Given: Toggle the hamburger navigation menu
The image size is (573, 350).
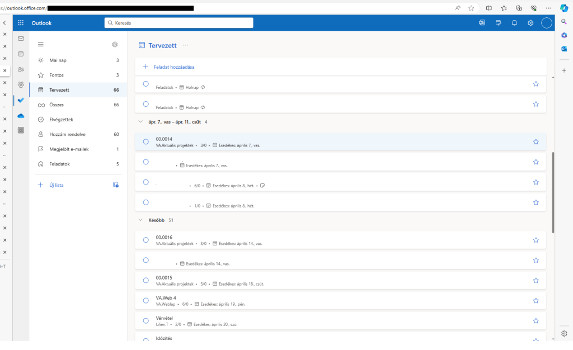Looking at the screenshot, I should pyautogui.click(x=40, y=44).
